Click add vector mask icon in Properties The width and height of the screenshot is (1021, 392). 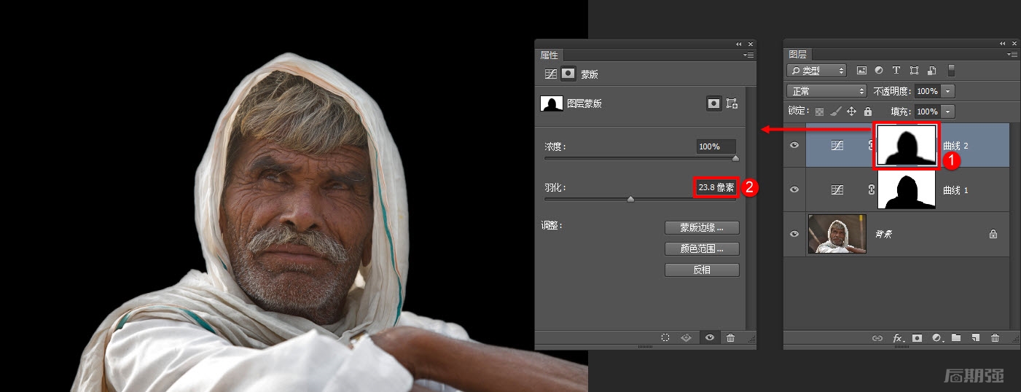coord(732,103)
